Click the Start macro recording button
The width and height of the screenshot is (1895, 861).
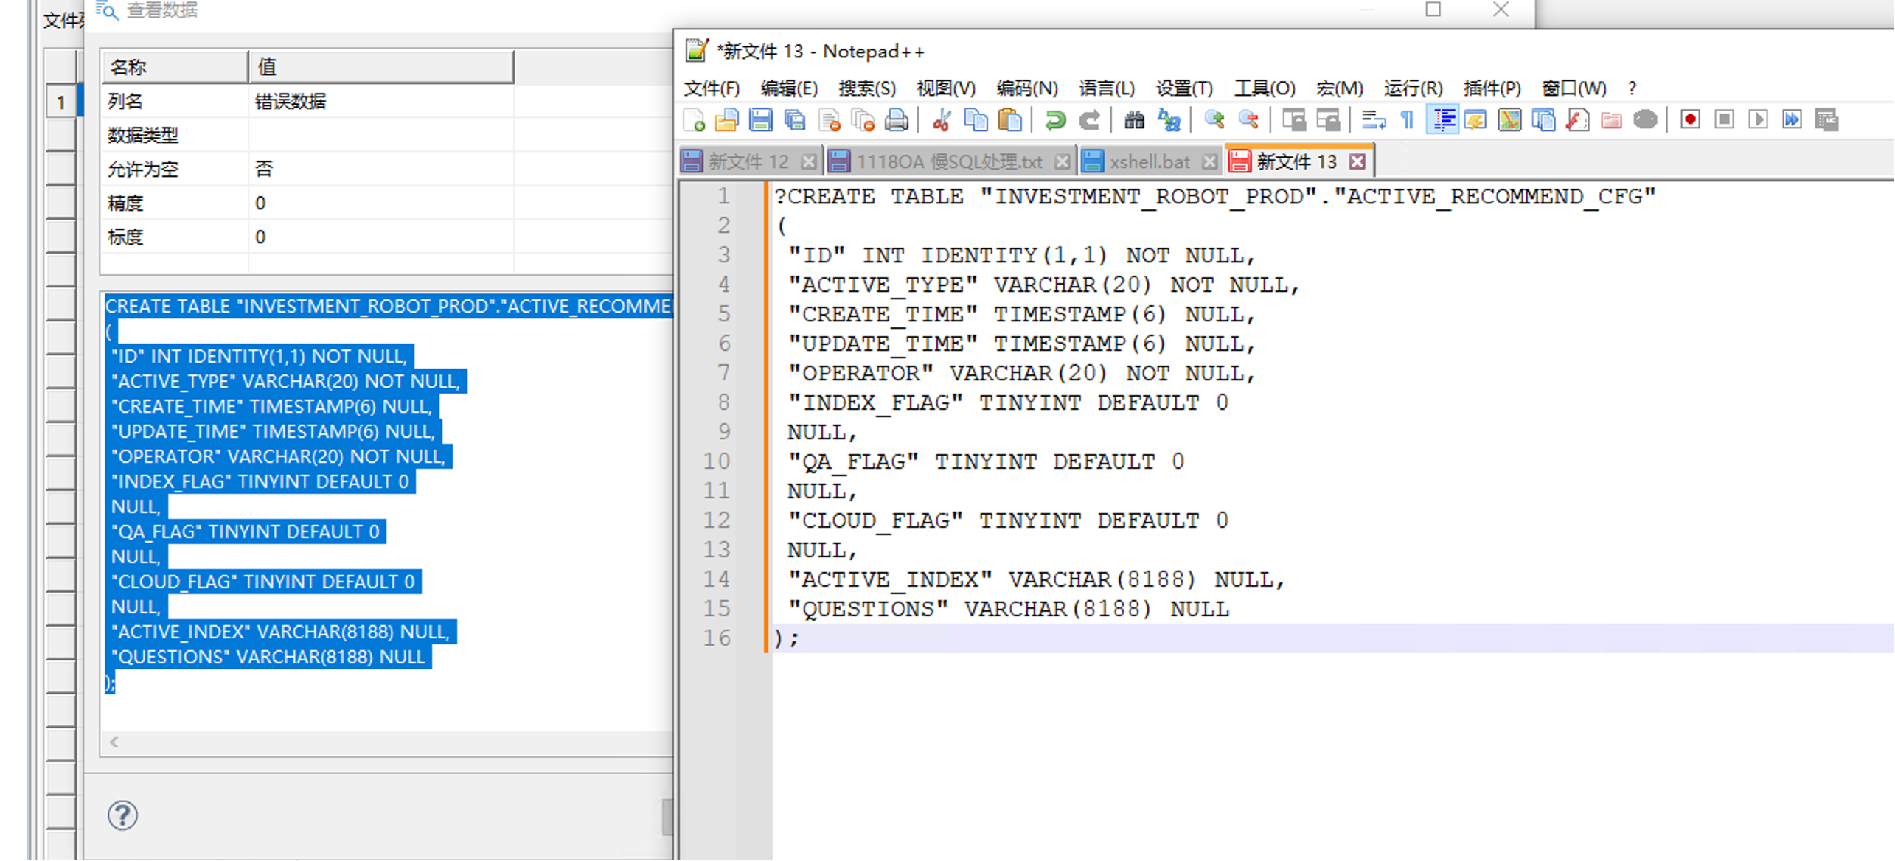pos(1690,120)
